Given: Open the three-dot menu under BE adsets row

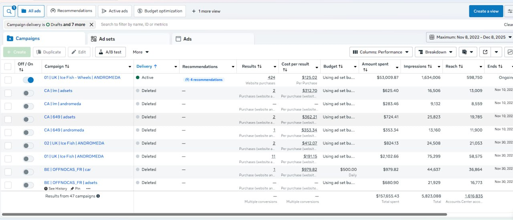Looking at the screenshot, I should pyautogui.click(x=88, y=188).
